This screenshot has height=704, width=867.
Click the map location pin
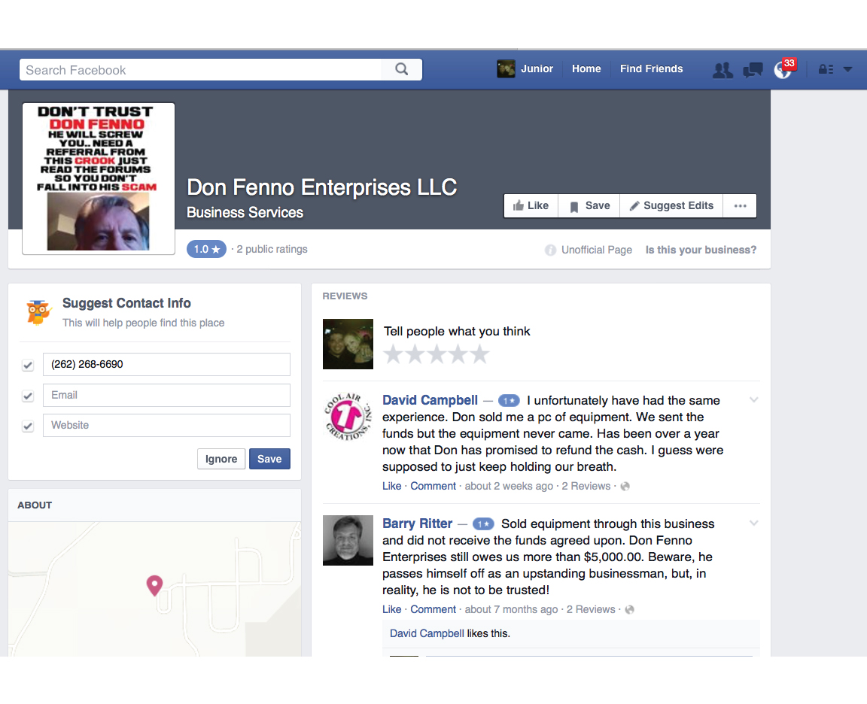tap(154, 585)
